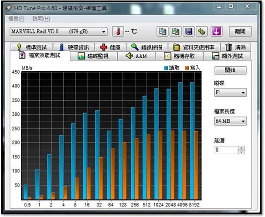The image size is (265, 217).
Task: Open the 硬碟資訊 disk info tab
Action: point(74,47)
